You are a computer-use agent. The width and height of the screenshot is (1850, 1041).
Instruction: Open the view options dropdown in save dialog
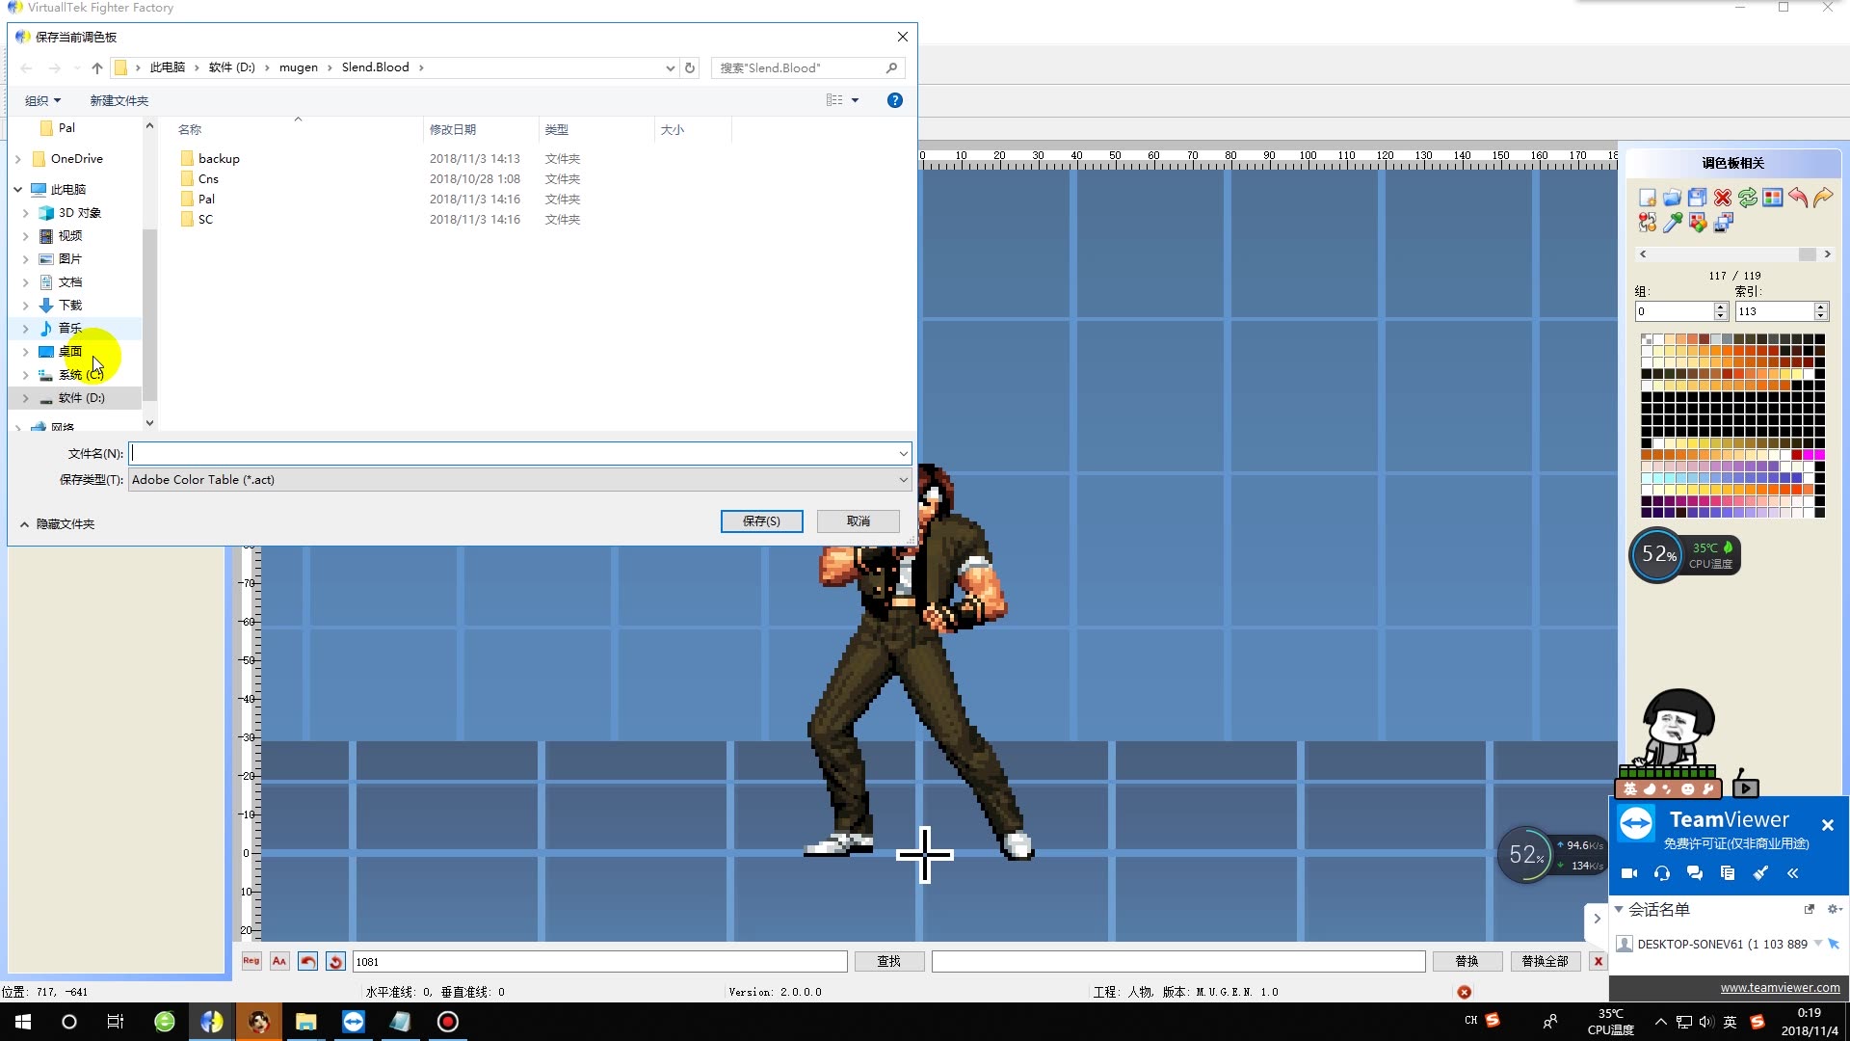coord(855,100)
